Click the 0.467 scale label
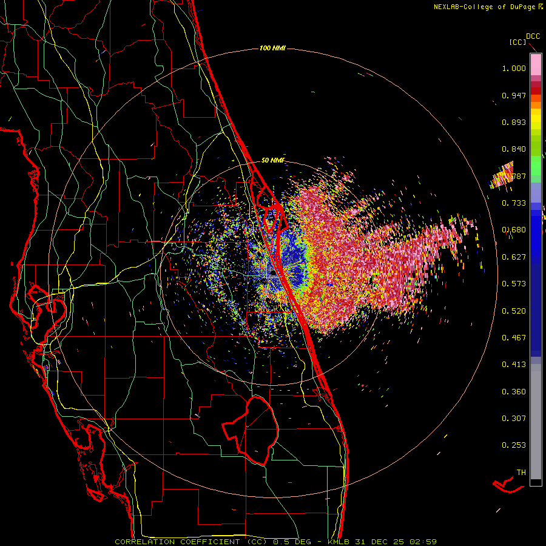The height and width of the screenshot is (546, 546). (514, 338)
